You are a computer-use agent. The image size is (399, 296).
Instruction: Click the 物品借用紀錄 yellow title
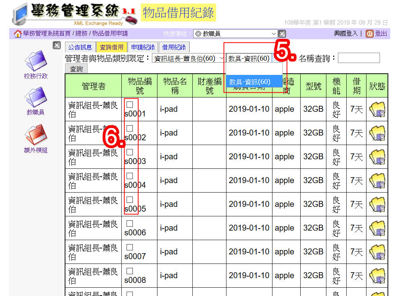click(178, 12)
